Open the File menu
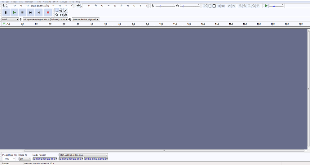This screenshot has height=165, width=310. point(2,2)
